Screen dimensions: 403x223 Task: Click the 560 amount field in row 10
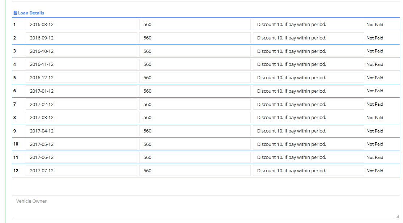(195, 144)
